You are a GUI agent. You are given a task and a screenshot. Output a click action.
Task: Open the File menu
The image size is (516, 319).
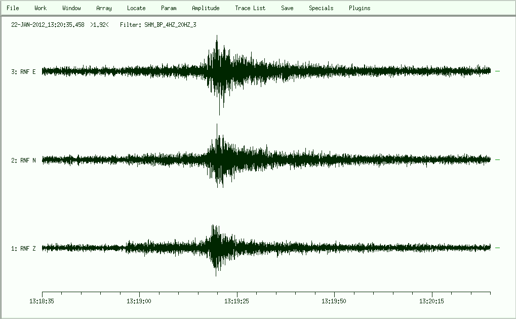(x=13, y=8)
